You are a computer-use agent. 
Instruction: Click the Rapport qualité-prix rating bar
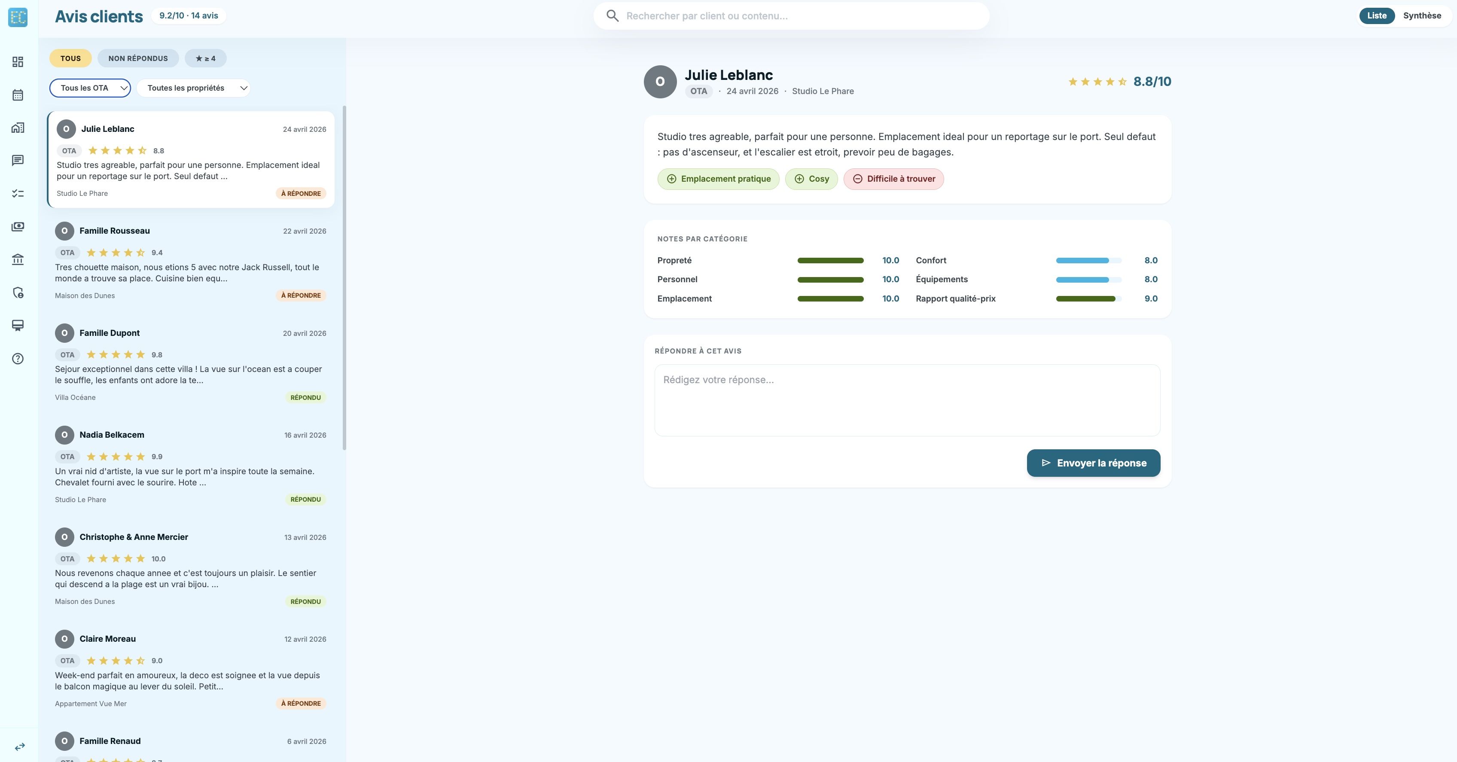tap(1089, 299)
